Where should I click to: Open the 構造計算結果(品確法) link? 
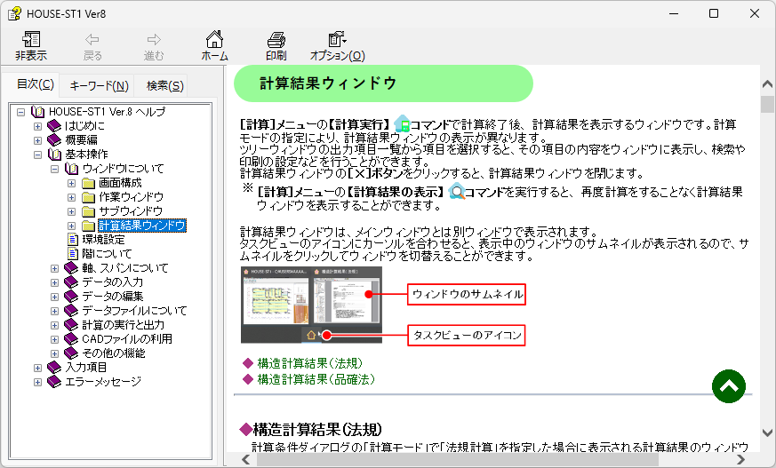coord(316,379)
